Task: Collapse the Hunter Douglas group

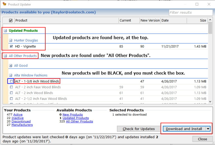Action: [x=11, y=40]
